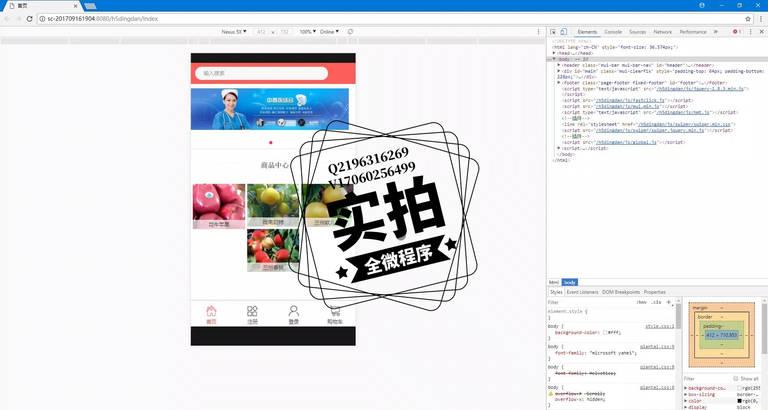Expand the box-sizing computed property

686,394
